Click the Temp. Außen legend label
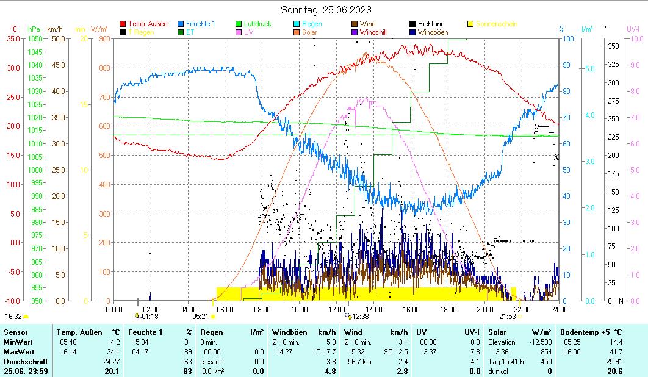This screenshot has height=377, width=648. pyautogui.click(x=148, y=24)
